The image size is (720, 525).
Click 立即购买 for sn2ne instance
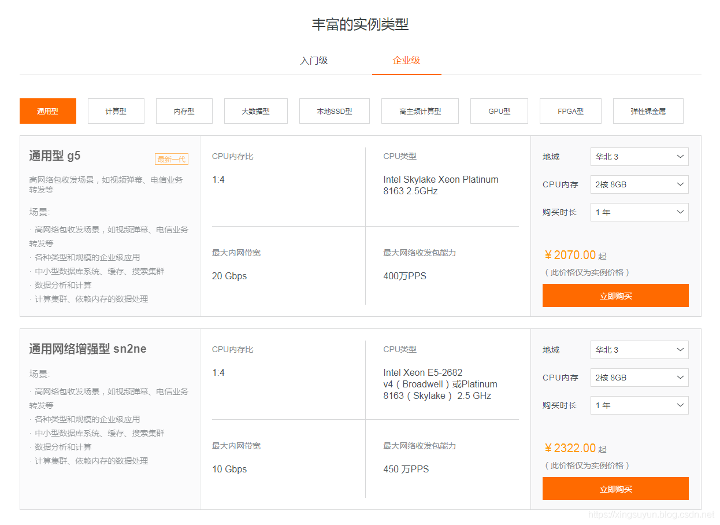pyautogui.click(x=615, y=489)
